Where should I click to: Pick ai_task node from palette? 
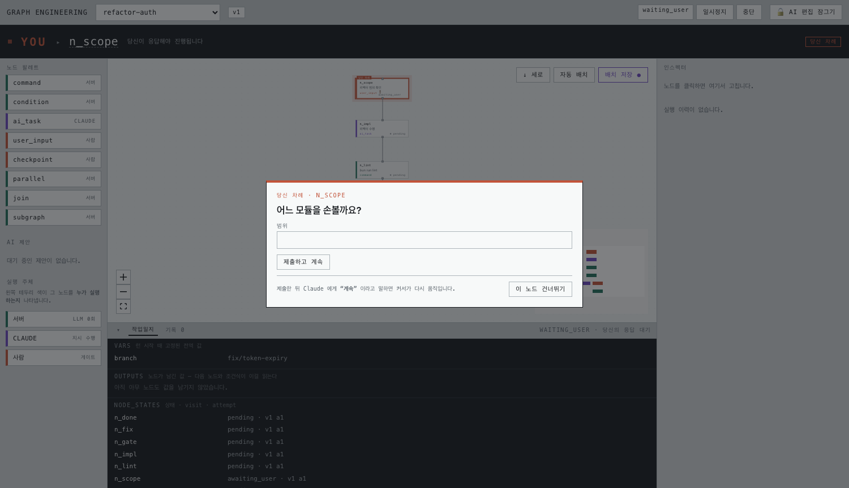point(54,121)
